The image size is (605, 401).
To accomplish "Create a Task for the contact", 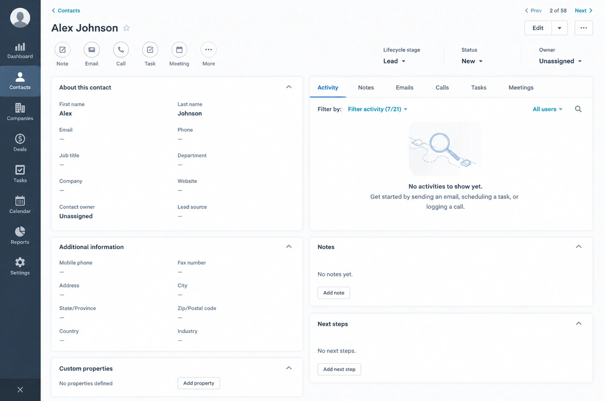I will coord(150,50).
